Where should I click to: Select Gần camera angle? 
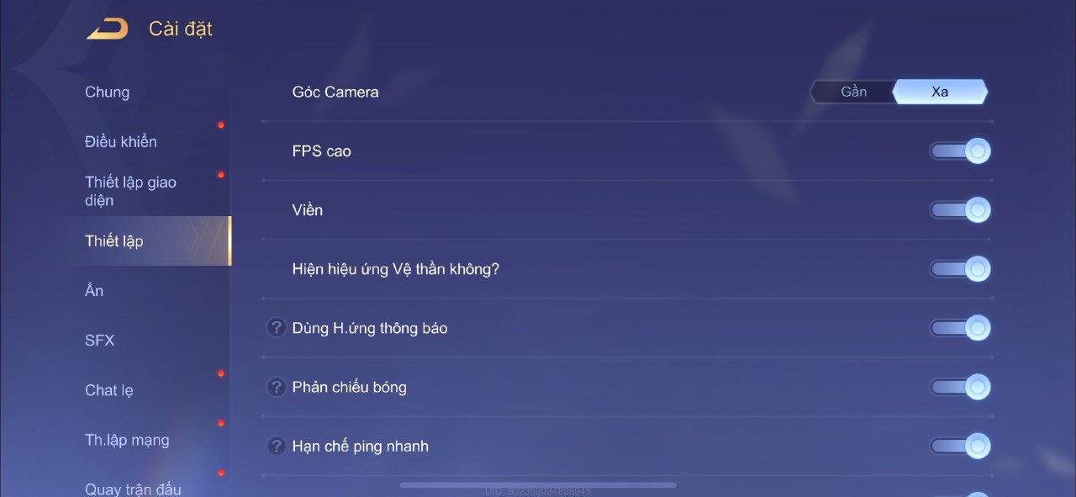point(853,92)
